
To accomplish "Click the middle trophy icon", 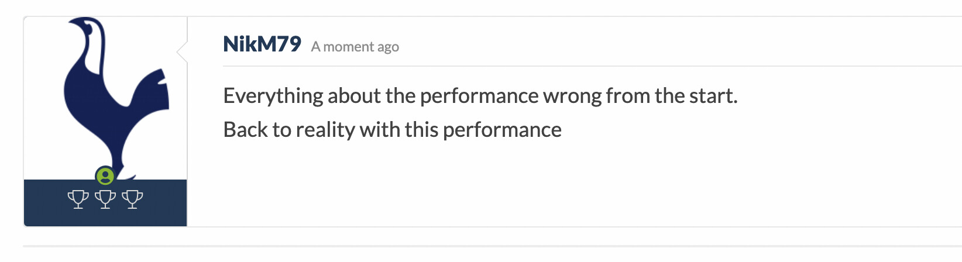I will tap(105, 199).
